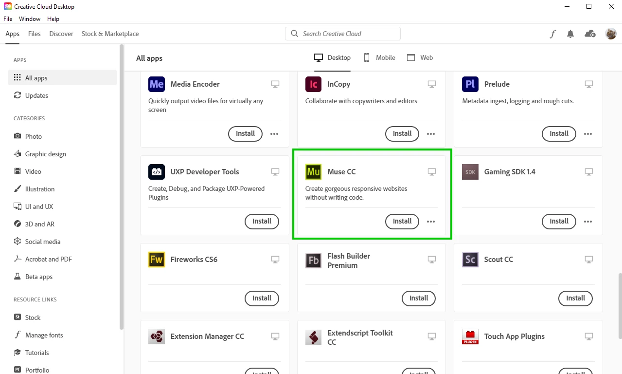Open the Help menu
The width and height of the screenshot is (622, 374).
[53, 19]
